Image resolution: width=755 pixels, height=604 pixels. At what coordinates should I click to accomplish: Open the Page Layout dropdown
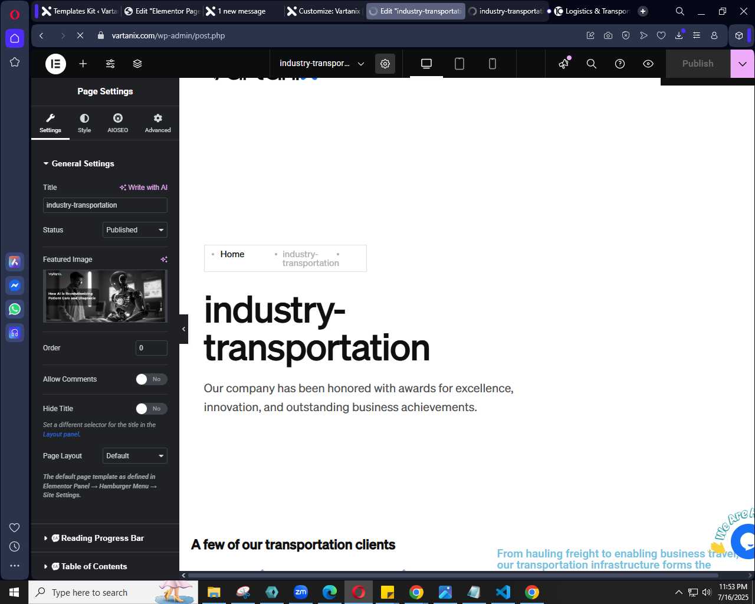point(135,456)
